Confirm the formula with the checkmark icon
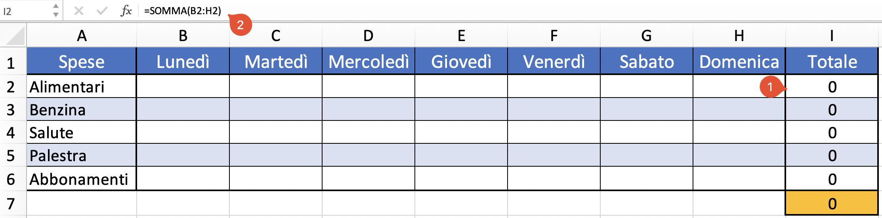This screenshot has height=218, width=882. click(102, 11)
